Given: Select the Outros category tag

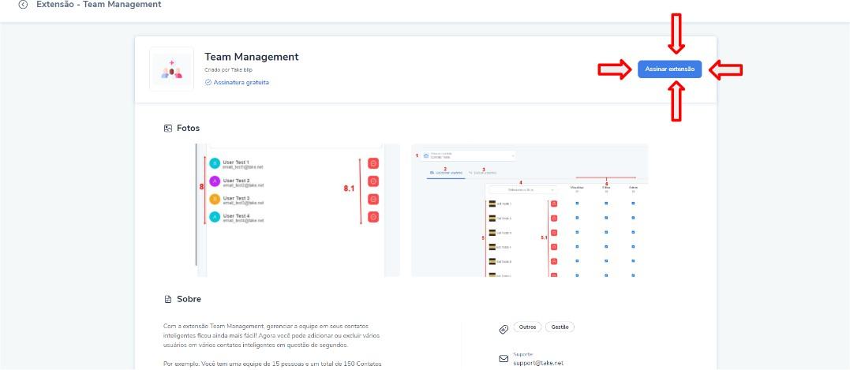Looking at the screenshot, I should click(526, 327).
